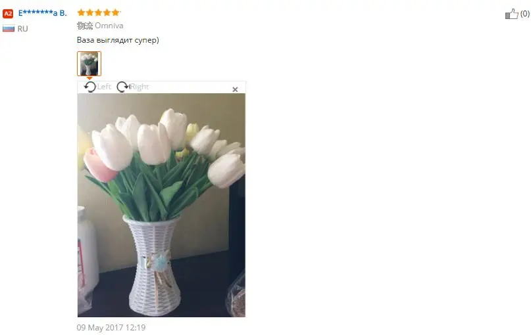Click the (0) helpful vote count

[525, 14]
